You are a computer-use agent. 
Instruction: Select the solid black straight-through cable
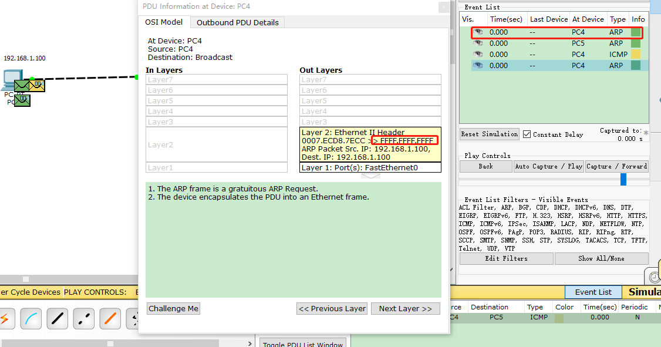58,319
